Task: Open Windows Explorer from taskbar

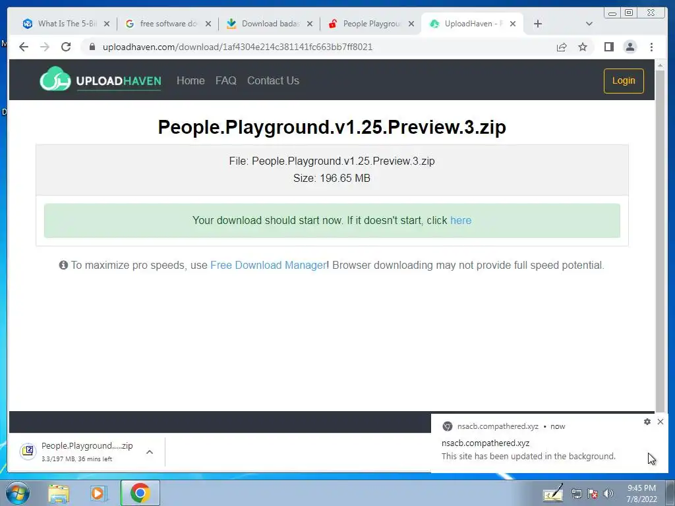Action: point(59,493)
